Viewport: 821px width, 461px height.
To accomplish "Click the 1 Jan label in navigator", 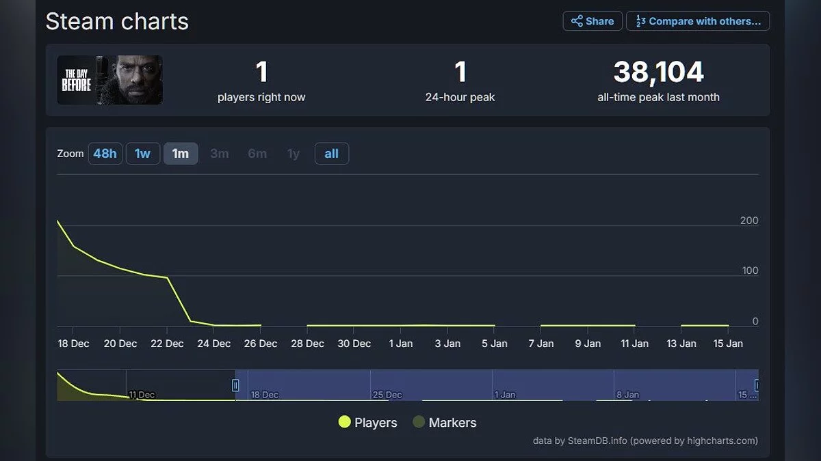I will tap(505, 395).
